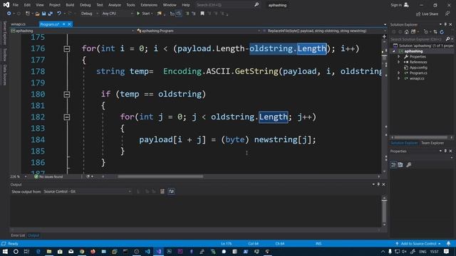Open the File menu
456x256 pixels.
16,5
